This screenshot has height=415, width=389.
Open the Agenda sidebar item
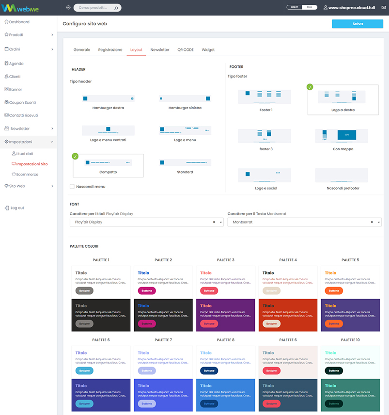[x=16, y=64]
